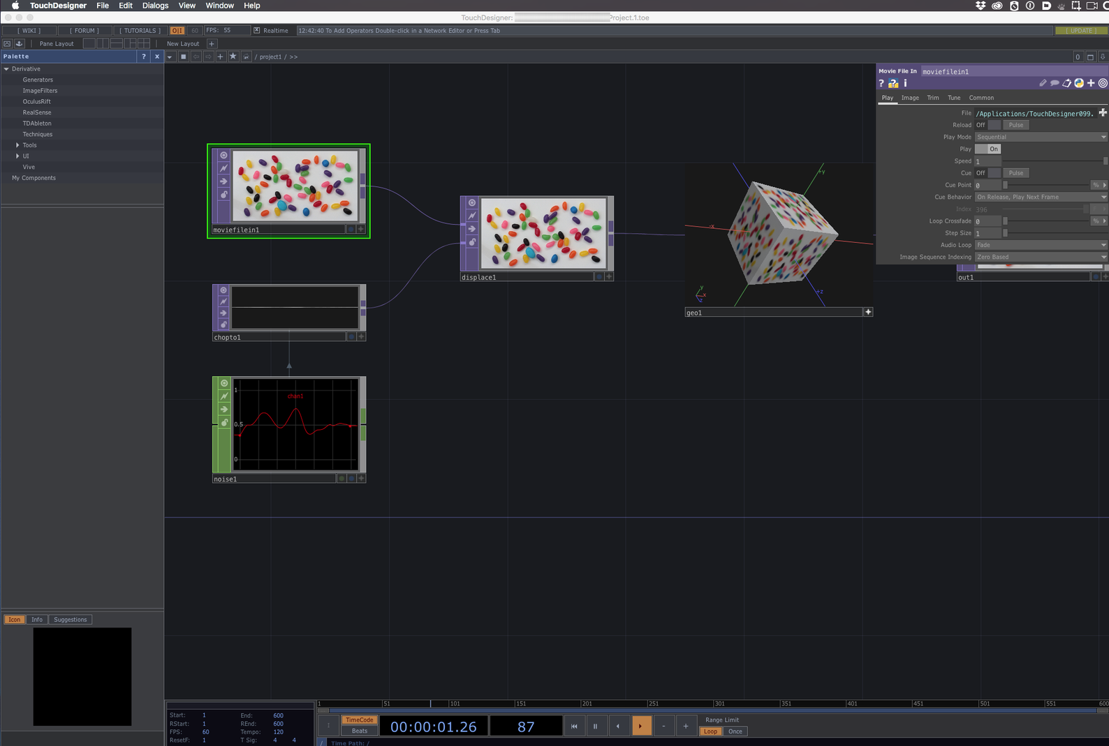Open the Python help icon in parameter panel
1109x746 pixels.
[893, 83]
